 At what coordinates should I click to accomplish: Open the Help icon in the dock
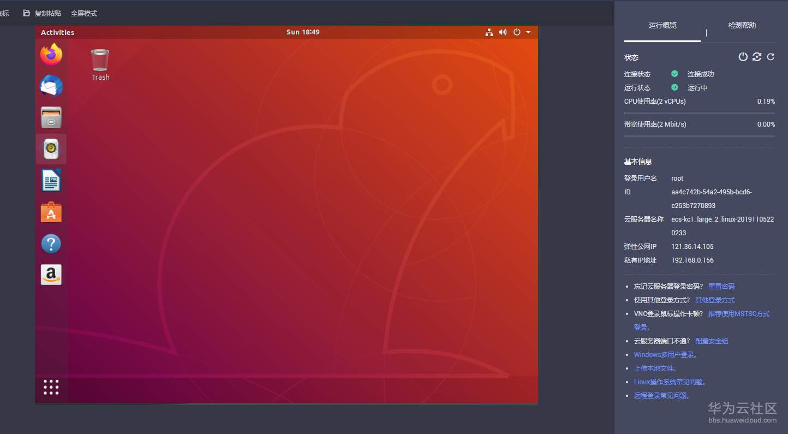[51, 243]
